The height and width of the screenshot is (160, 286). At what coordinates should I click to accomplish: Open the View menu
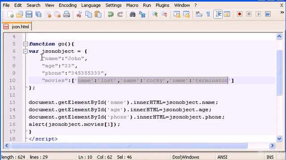(50, 5)
